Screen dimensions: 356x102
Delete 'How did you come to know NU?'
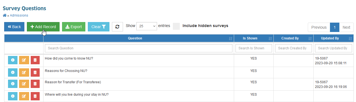tap(35, 60)
